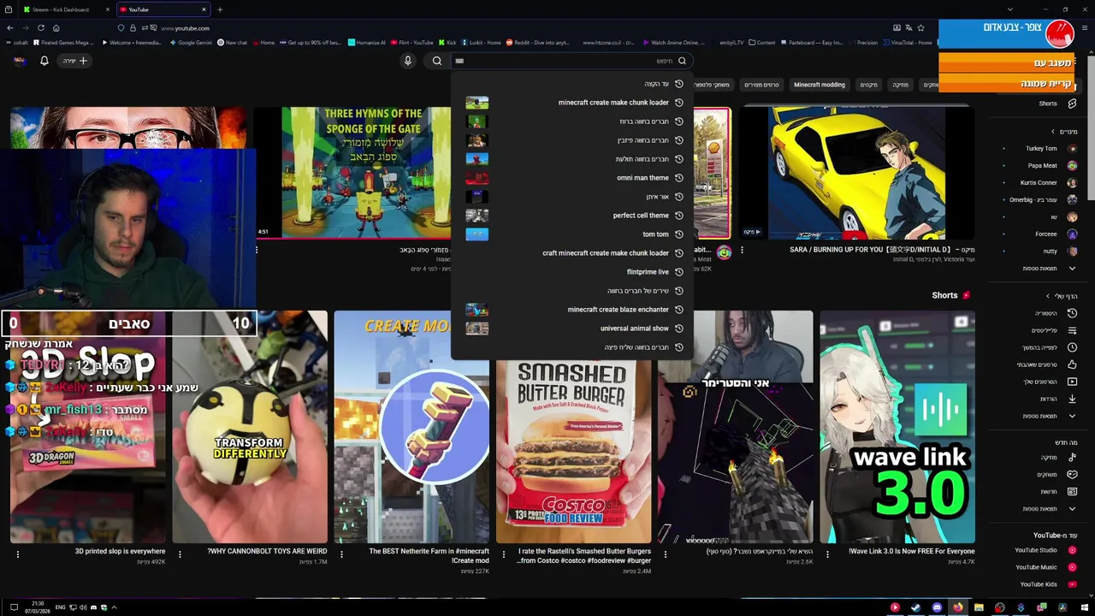
Task: Open Discord from the taskbar
Action: [x=937, y=607]
